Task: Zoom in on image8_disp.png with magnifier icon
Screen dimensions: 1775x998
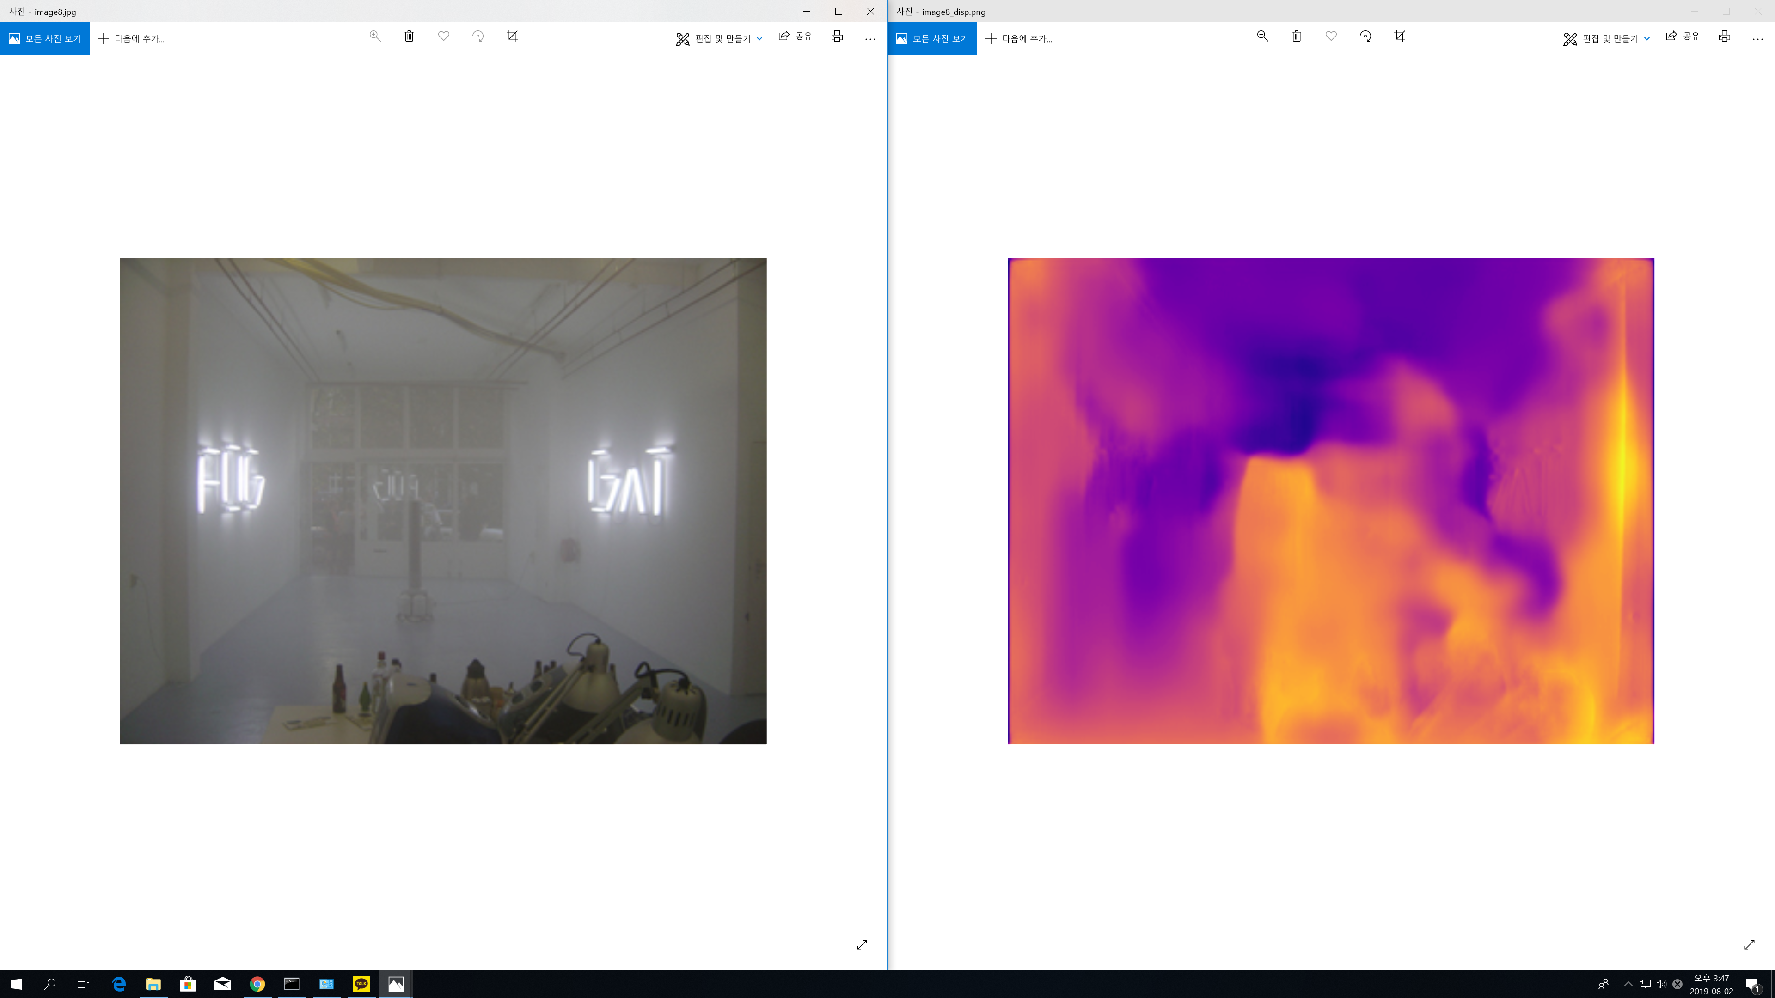Action: (x=1262, y=37)
